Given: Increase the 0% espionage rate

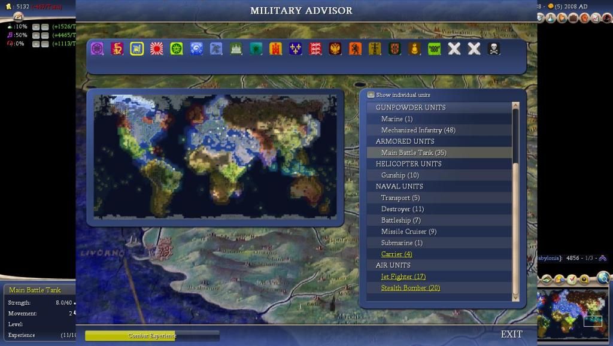Looking at the screenshot, I should coord(36,44).
